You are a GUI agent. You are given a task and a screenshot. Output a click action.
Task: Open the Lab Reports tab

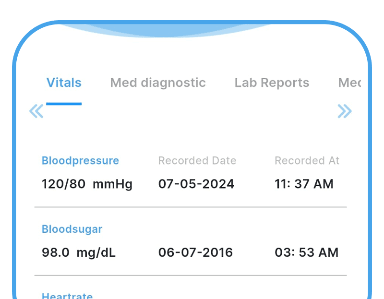click(x=272, y=83)
